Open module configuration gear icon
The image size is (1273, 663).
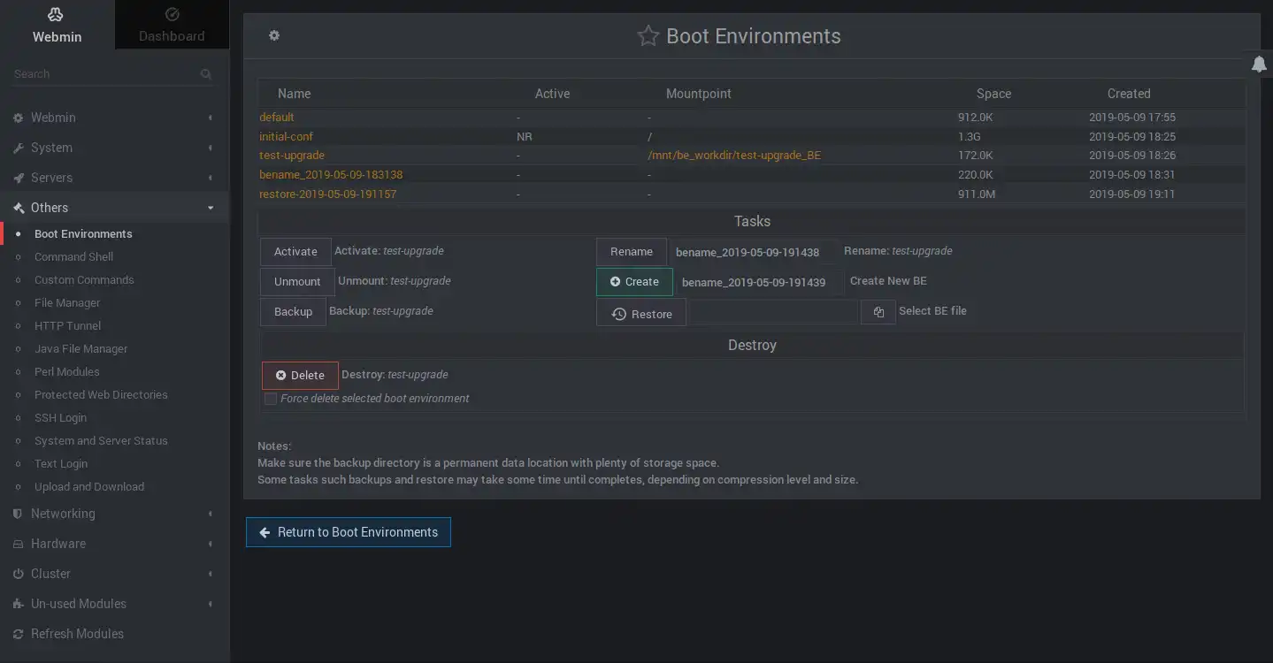pyautogui.click(x=274, y=35)
